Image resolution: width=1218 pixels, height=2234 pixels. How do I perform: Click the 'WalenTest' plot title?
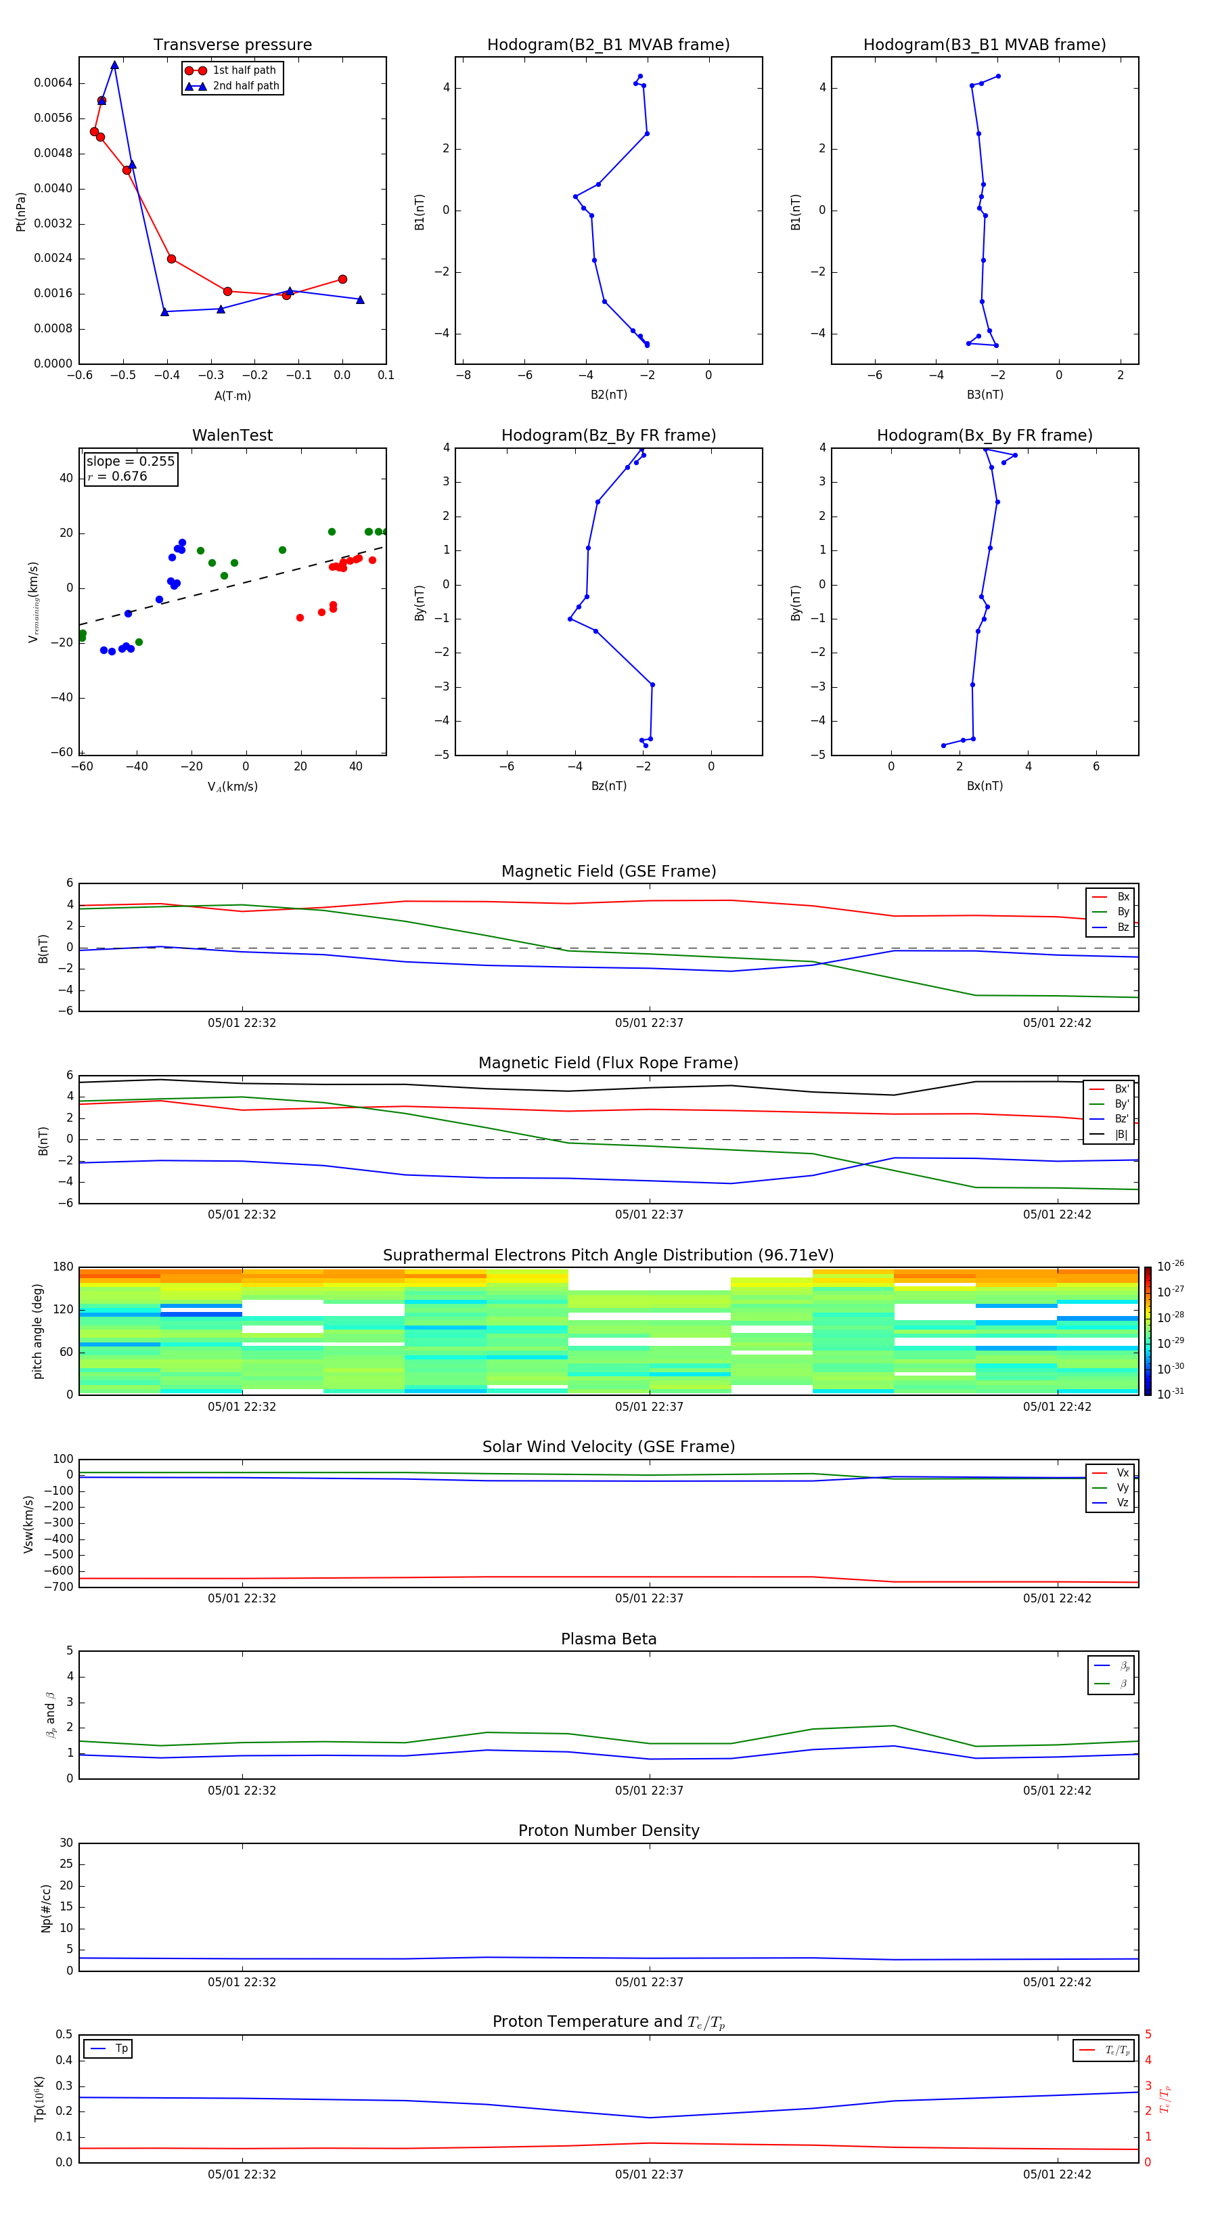tap(232, 435)
